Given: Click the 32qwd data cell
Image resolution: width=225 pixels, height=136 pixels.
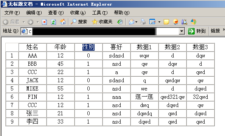Looking at the screenshot, I should pos(200,97).
